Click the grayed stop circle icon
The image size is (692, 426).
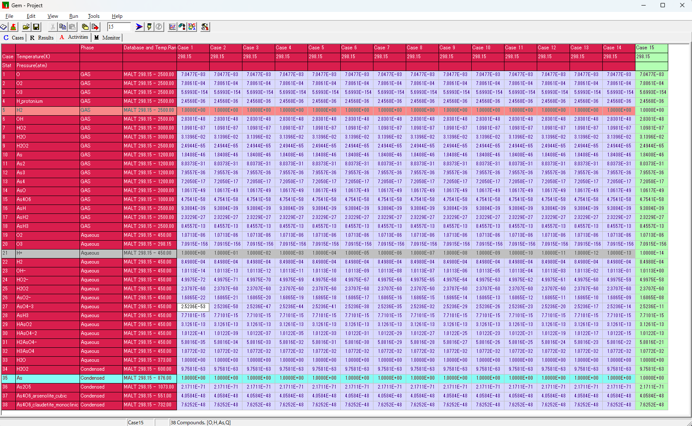(159, 27)
